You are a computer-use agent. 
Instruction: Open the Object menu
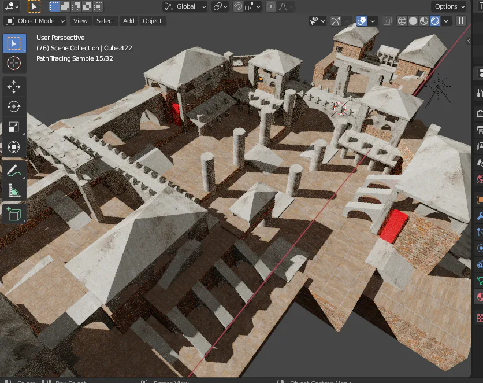(x=152, y=21)
